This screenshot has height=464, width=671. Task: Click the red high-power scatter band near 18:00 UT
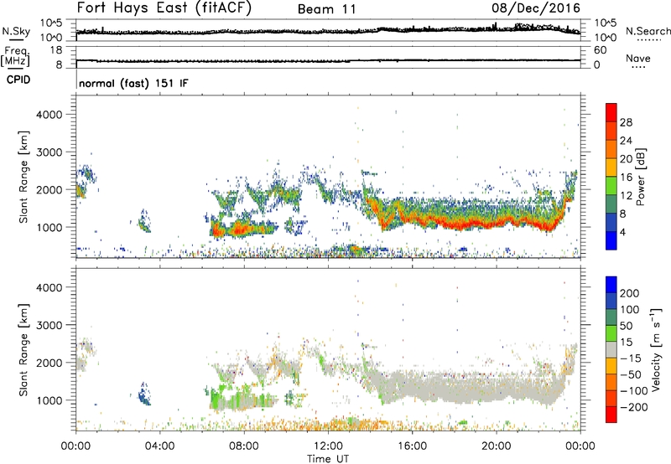click(454, 223)
